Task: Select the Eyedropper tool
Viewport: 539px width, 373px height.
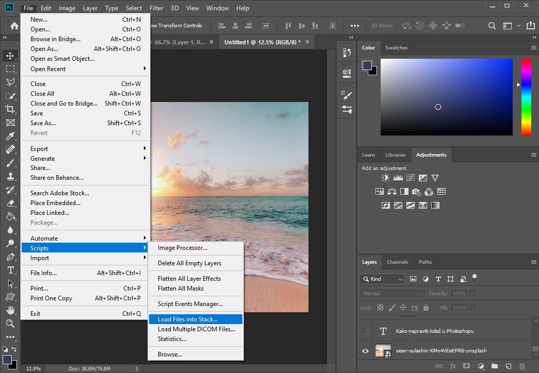Action: [x=10, y=136]
